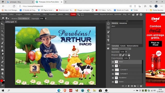Open the image preview panel icon
The width and height of the screenshot is (165, 93).
tap(108, 48)
